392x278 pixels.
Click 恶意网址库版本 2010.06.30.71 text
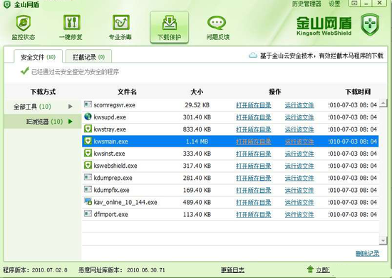(x=122, y=270)
